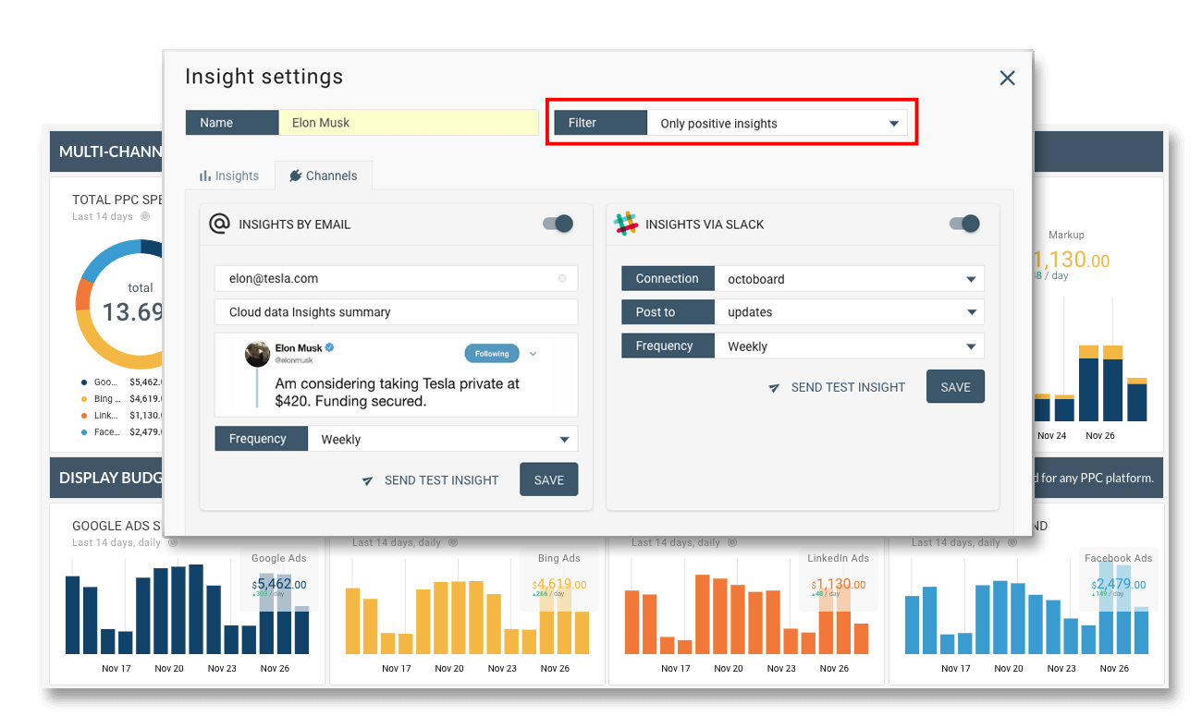Click the bar chart icon on Insights tab
1202x716 pixels.
205,176
